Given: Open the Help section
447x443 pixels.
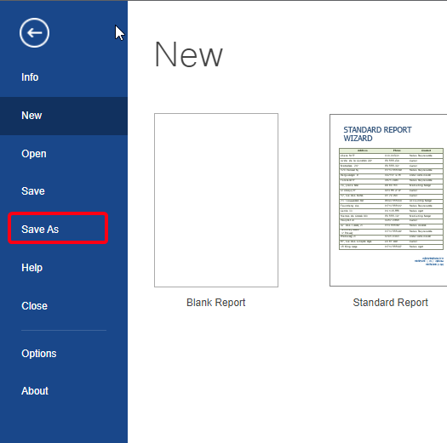Looking at the screenshot, I should (32, 268).
